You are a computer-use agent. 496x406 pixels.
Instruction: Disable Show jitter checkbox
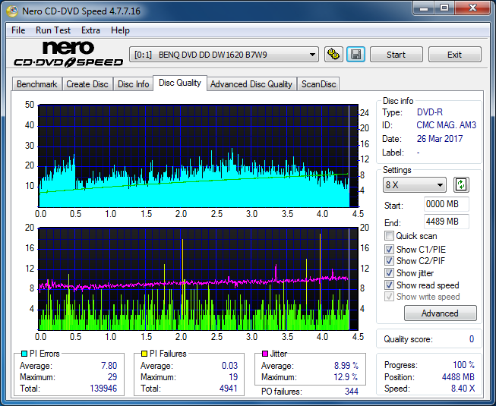389,273
